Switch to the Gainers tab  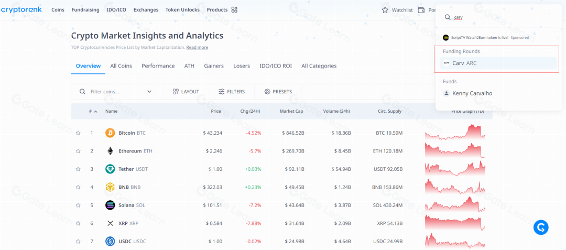pyautogui.click(x=213, y=66)
